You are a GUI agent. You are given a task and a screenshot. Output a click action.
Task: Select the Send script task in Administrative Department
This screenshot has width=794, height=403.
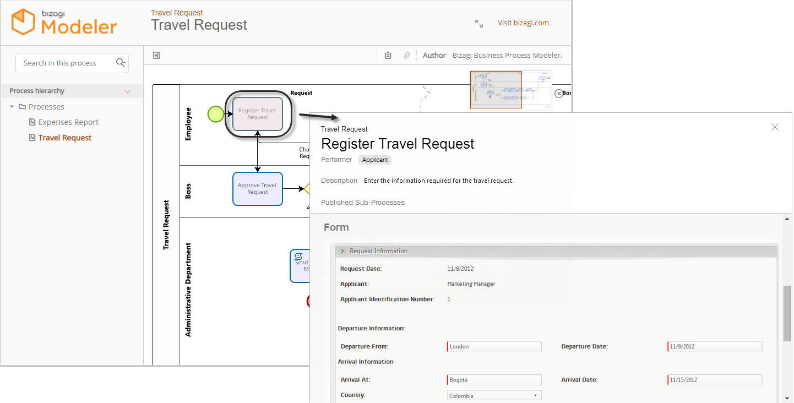coord(300,266)
